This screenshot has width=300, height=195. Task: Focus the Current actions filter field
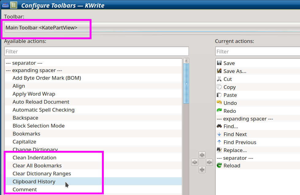(x=258, y=52)
